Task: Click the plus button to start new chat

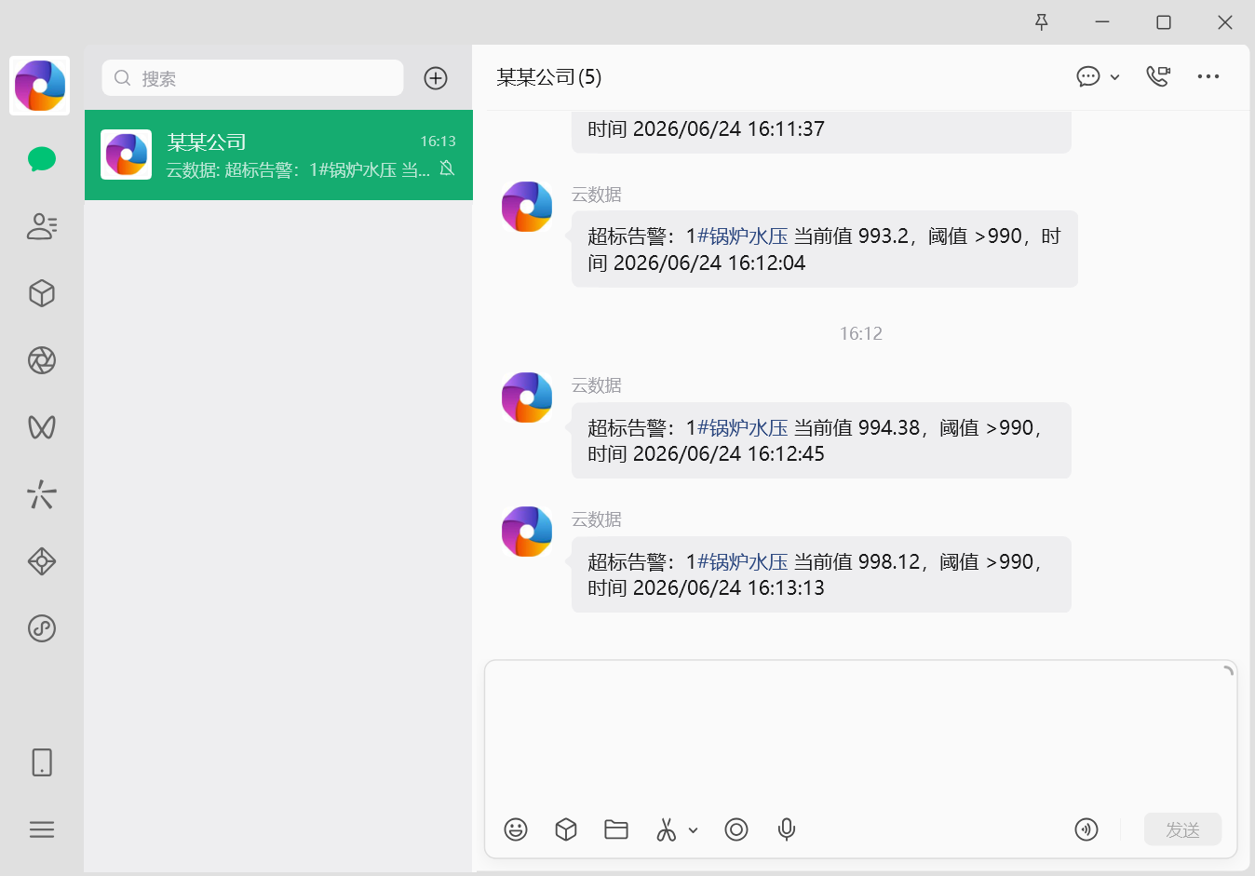Action: pyautogui.click(x=436, y=78)
